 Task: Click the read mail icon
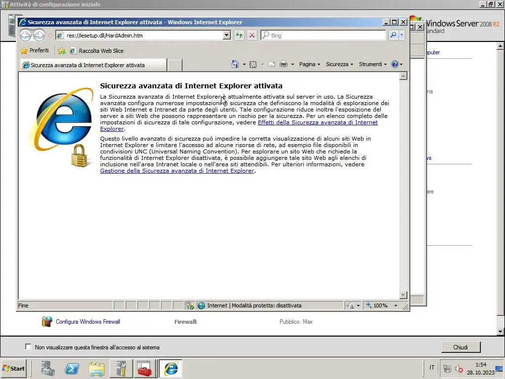pyautogui.click(x=272, y=65)
